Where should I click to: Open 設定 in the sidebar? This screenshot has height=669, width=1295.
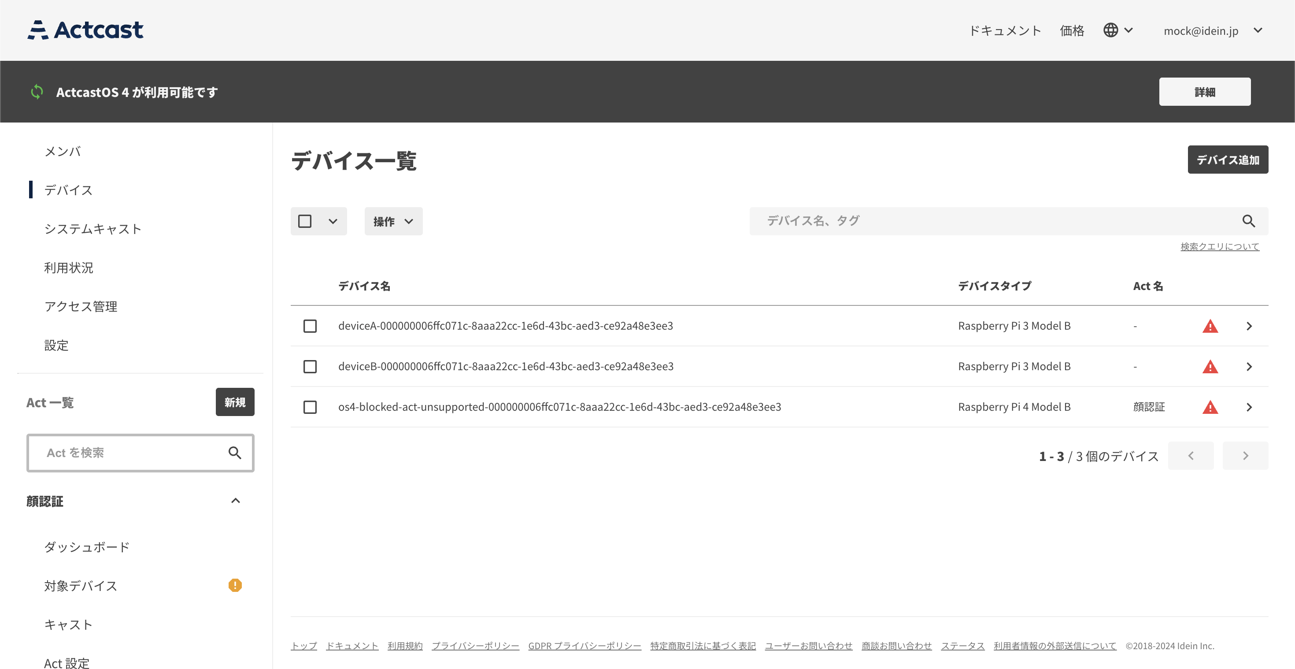pos(56,345)
